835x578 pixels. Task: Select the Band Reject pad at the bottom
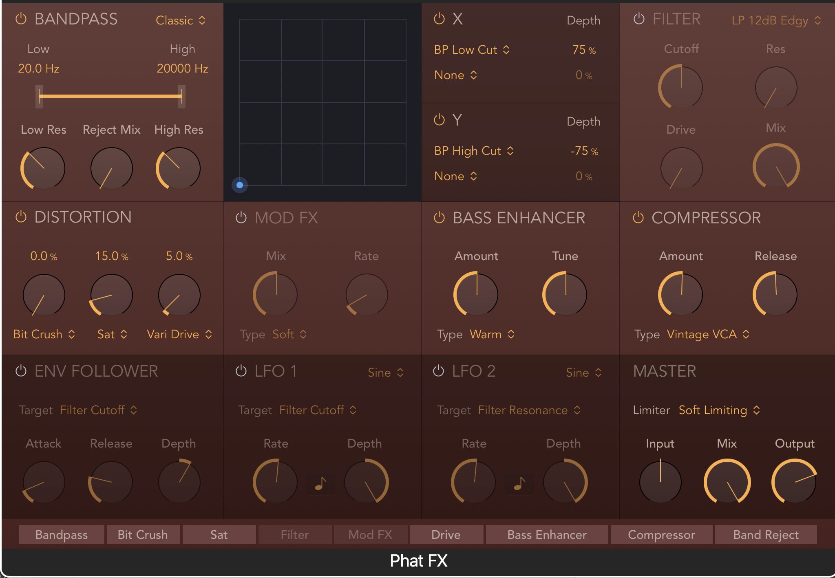(766, 534)
